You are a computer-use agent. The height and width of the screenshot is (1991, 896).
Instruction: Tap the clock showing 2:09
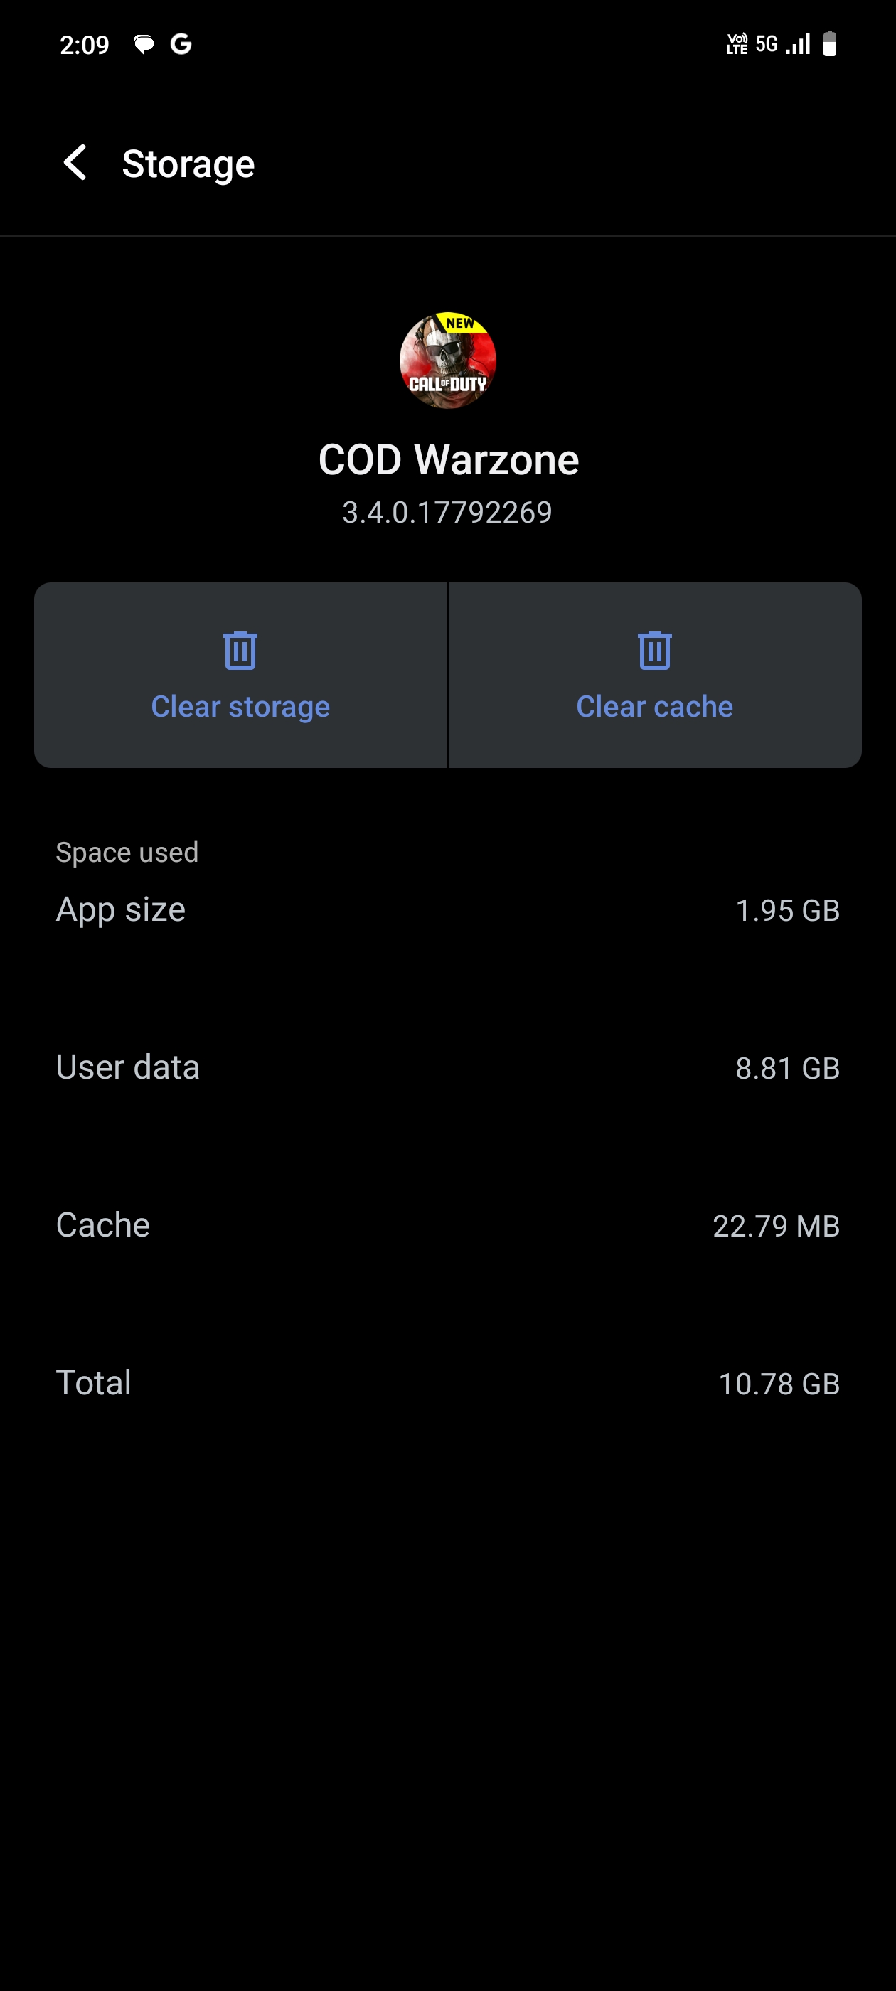(x=84, y=45)
